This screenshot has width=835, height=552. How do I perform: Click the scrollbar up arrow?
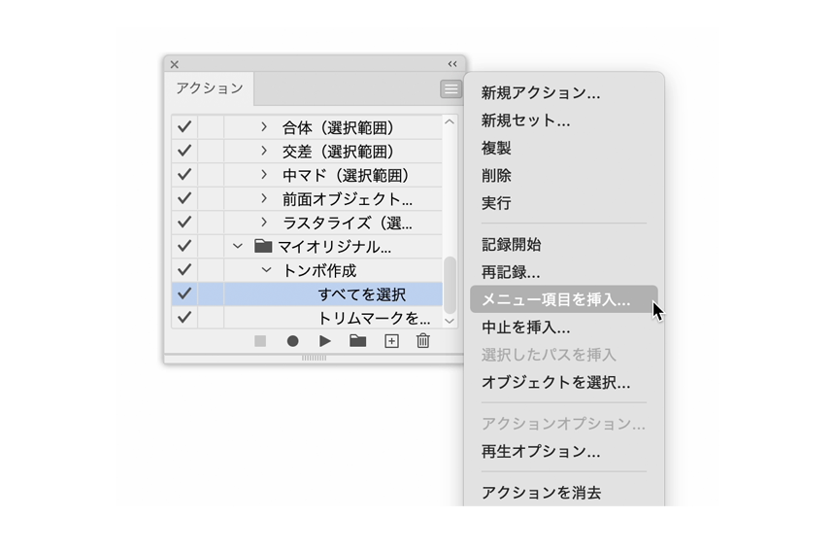pos(450,122)
